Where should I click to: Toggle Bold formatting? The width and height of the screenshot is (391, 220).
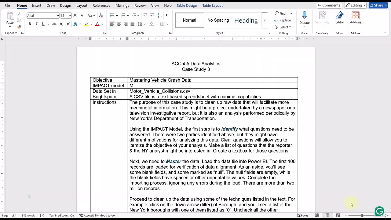(30, 24)
